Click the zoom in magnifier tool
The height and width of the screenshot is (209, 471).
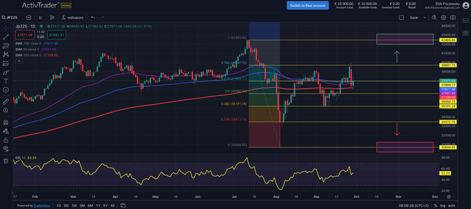tap(6, 111)
